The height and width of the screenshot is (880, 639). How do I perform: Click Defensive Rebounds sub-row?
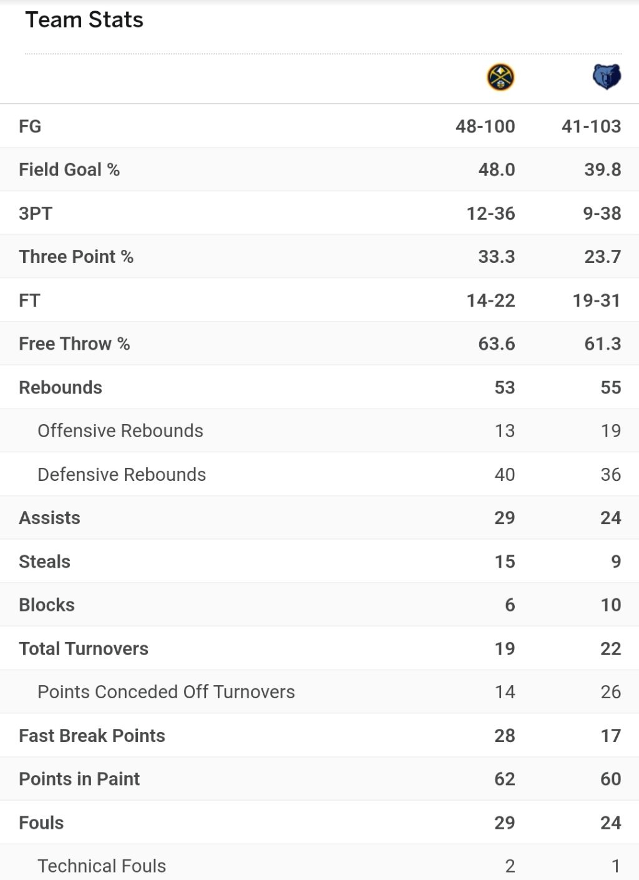coord(319,474)
